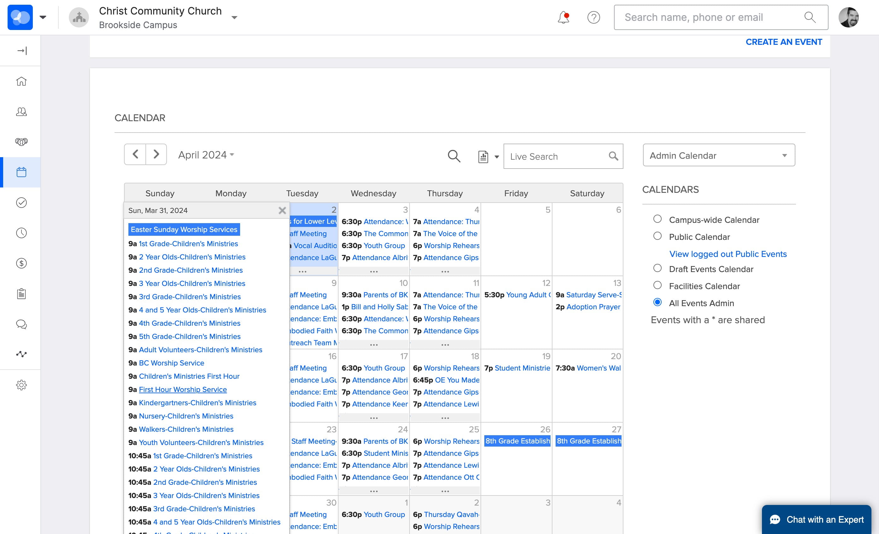The height and width of the screenshot is (534, 879).
Task: Open 8th Grade Establish event on Saturday 27
Action: pos(589,441)
